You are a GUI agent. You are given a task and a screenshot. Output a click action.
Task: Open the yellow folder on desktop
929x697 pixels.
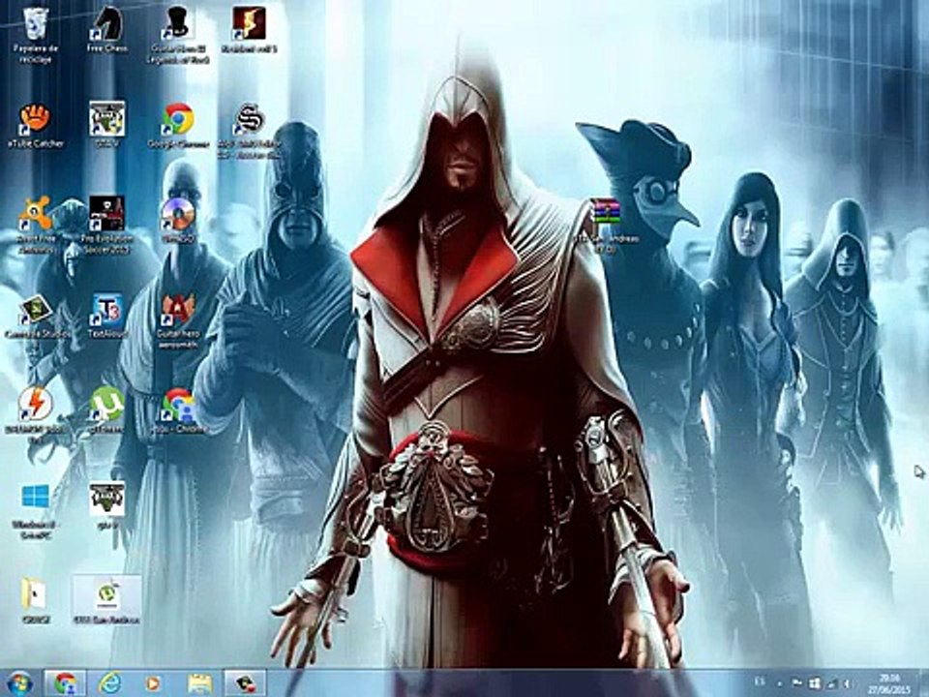coord(36,600)
